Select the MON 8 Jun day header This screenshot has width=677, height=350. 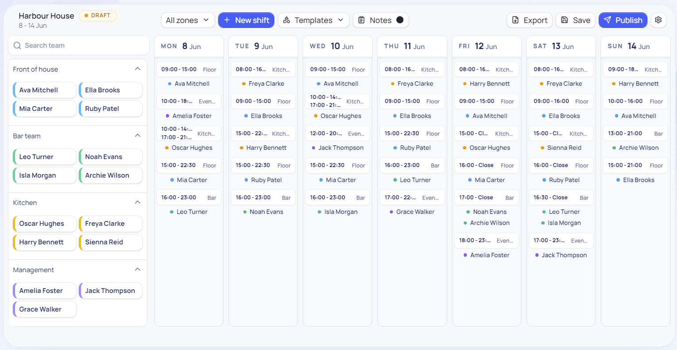click(189, 46)
